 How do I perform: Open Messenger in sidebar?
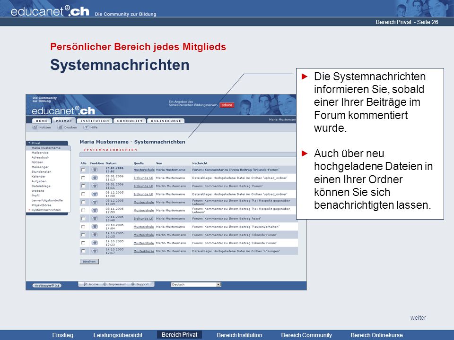click(40, 167)
